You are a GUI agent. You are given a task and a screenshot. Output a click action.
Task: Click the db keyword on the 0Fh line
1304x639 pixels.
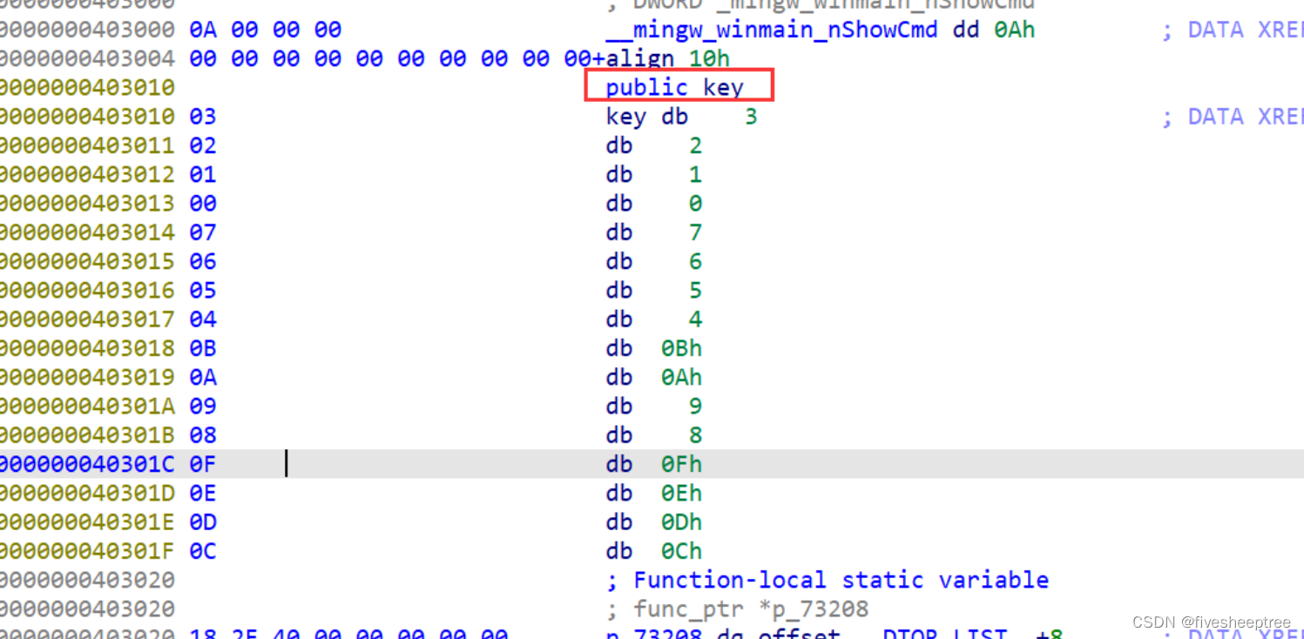click(x=618, y=463)
